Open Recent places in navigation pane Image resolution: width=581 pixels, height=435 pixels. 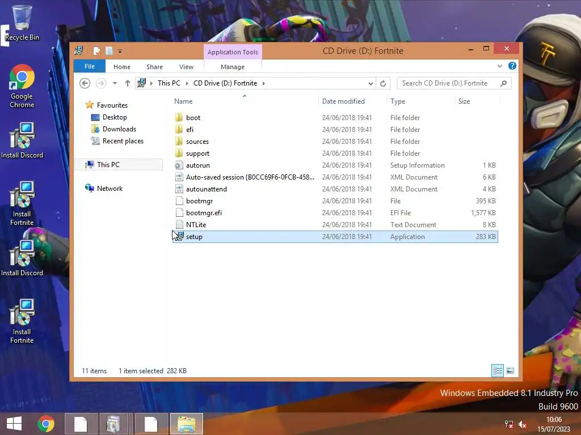[x=117, y=141]
